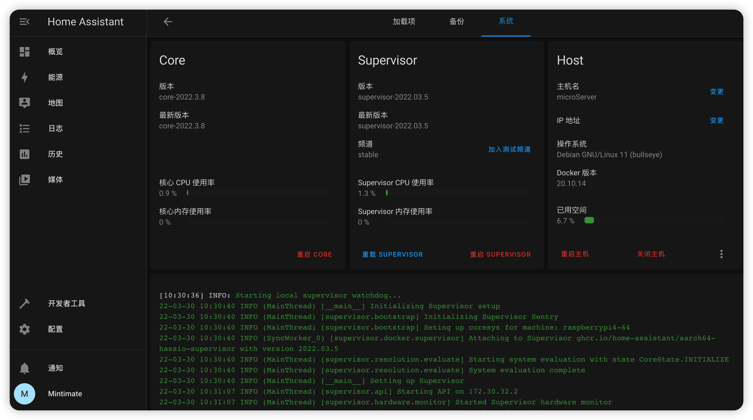Collapse the sidebar using the menu icon
The width and height of the screenshot is (753, 420).
[x=25, y=21]
